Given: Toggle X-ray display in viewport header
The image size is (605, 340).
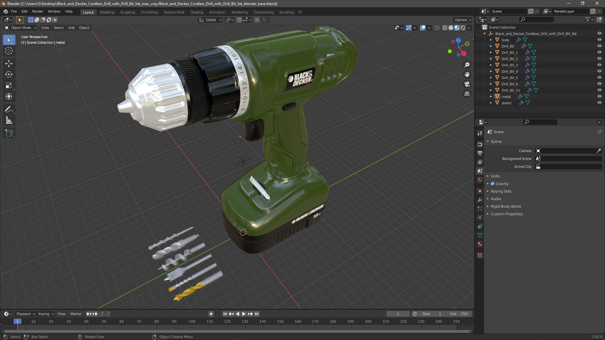Looking at the screenshot, I should pos(437,28).
